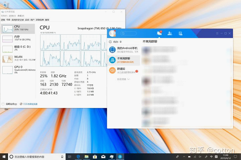Toggle the to-do checkmark item in QQ

pos(115,42)
